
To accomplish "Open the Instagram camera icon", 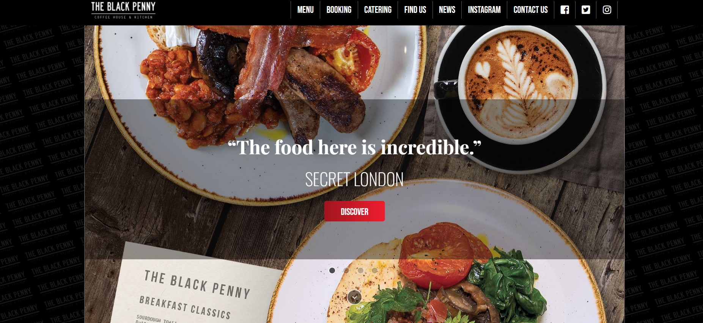I will tap(607, 10).
